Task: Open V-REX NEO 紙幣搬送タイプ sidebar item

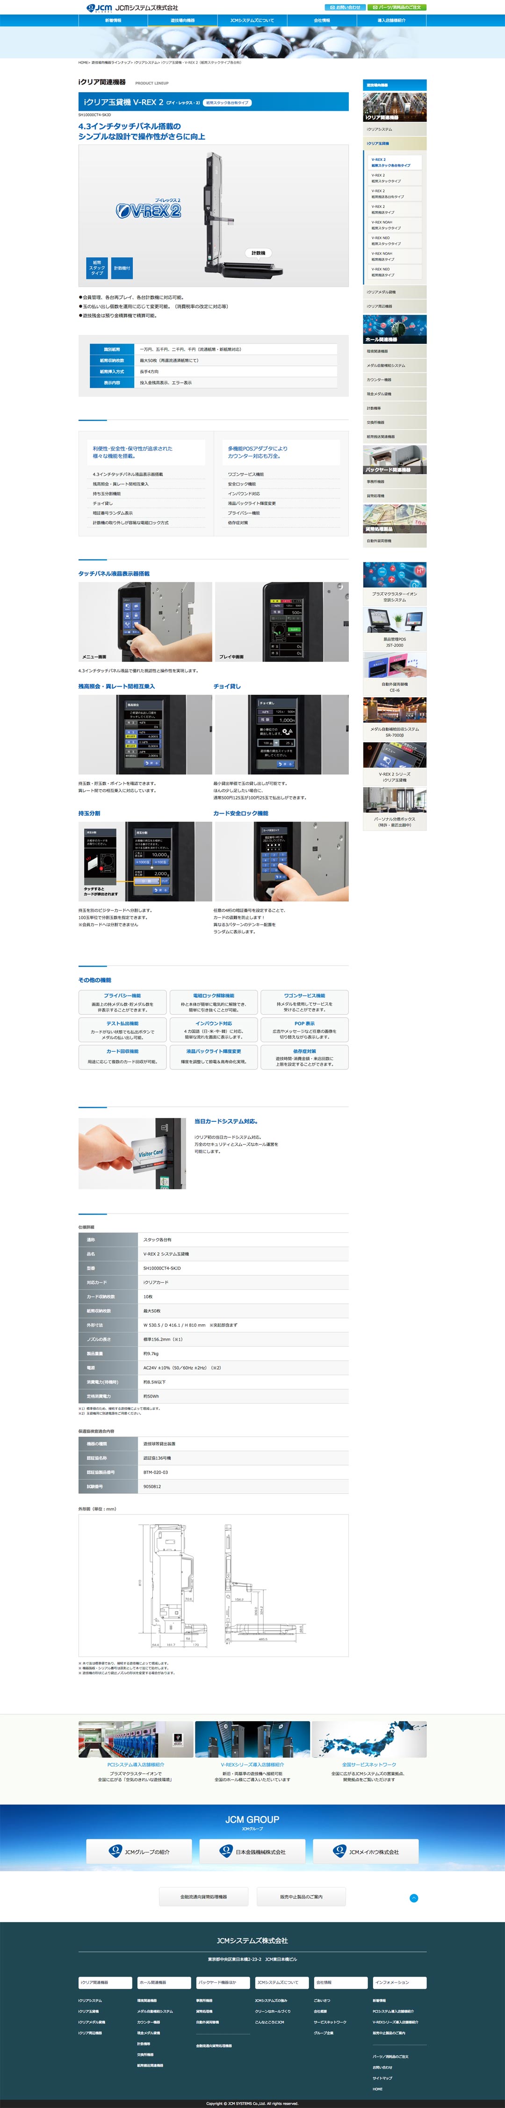Action: coord(395,272)
